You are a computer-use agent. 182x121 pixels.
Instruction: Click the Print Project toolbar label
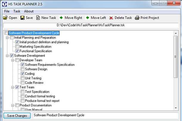pyautogui.click(x=150, y=18)
